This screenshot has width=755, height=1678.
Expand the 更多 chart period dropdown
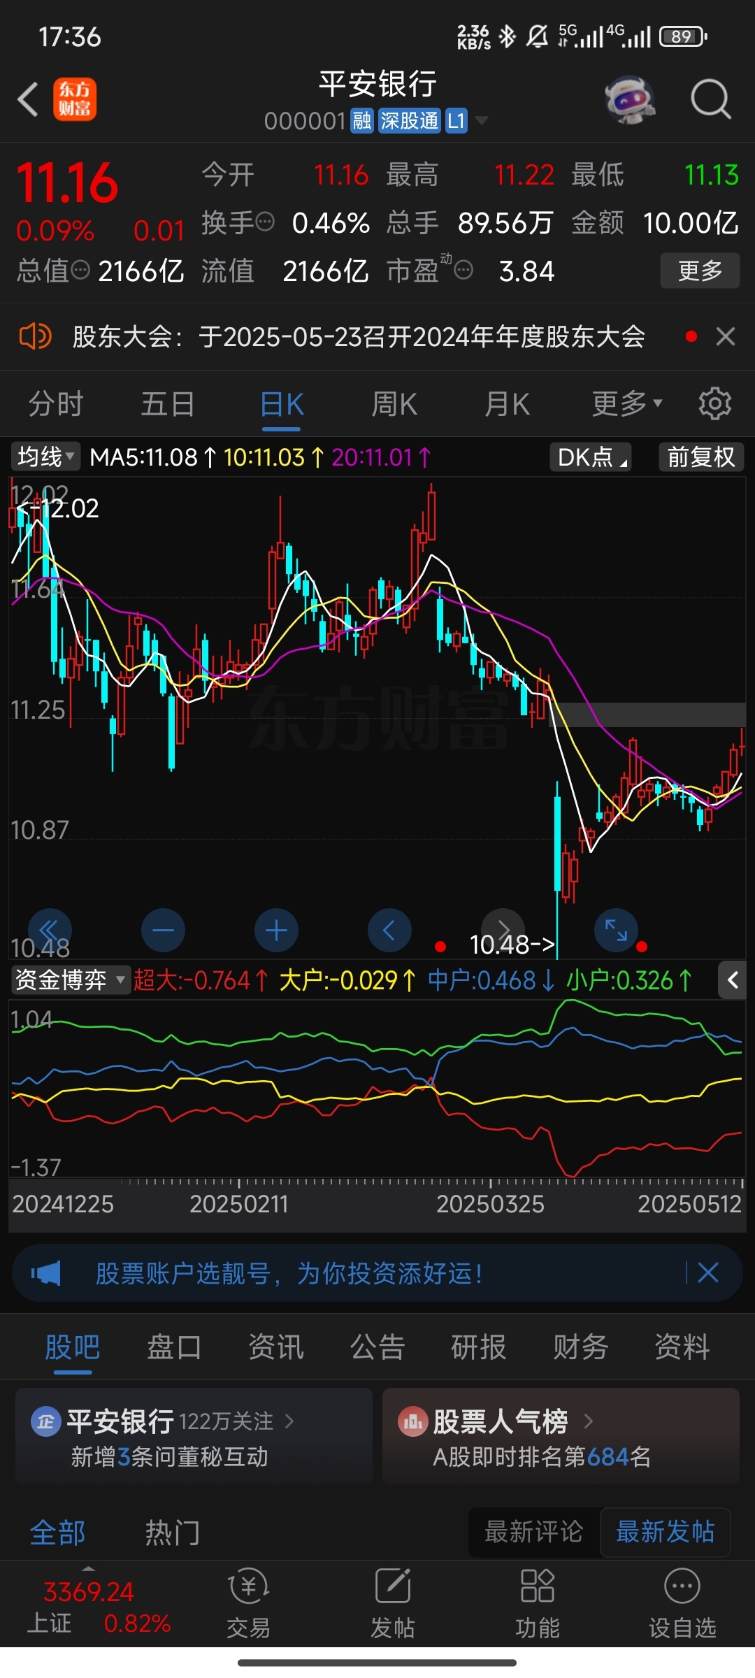627,404
